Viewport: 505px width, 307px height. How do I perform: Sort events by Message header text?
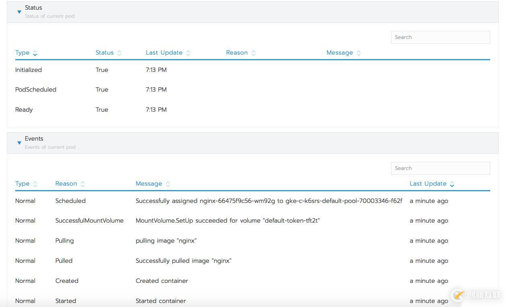point(149,184)
